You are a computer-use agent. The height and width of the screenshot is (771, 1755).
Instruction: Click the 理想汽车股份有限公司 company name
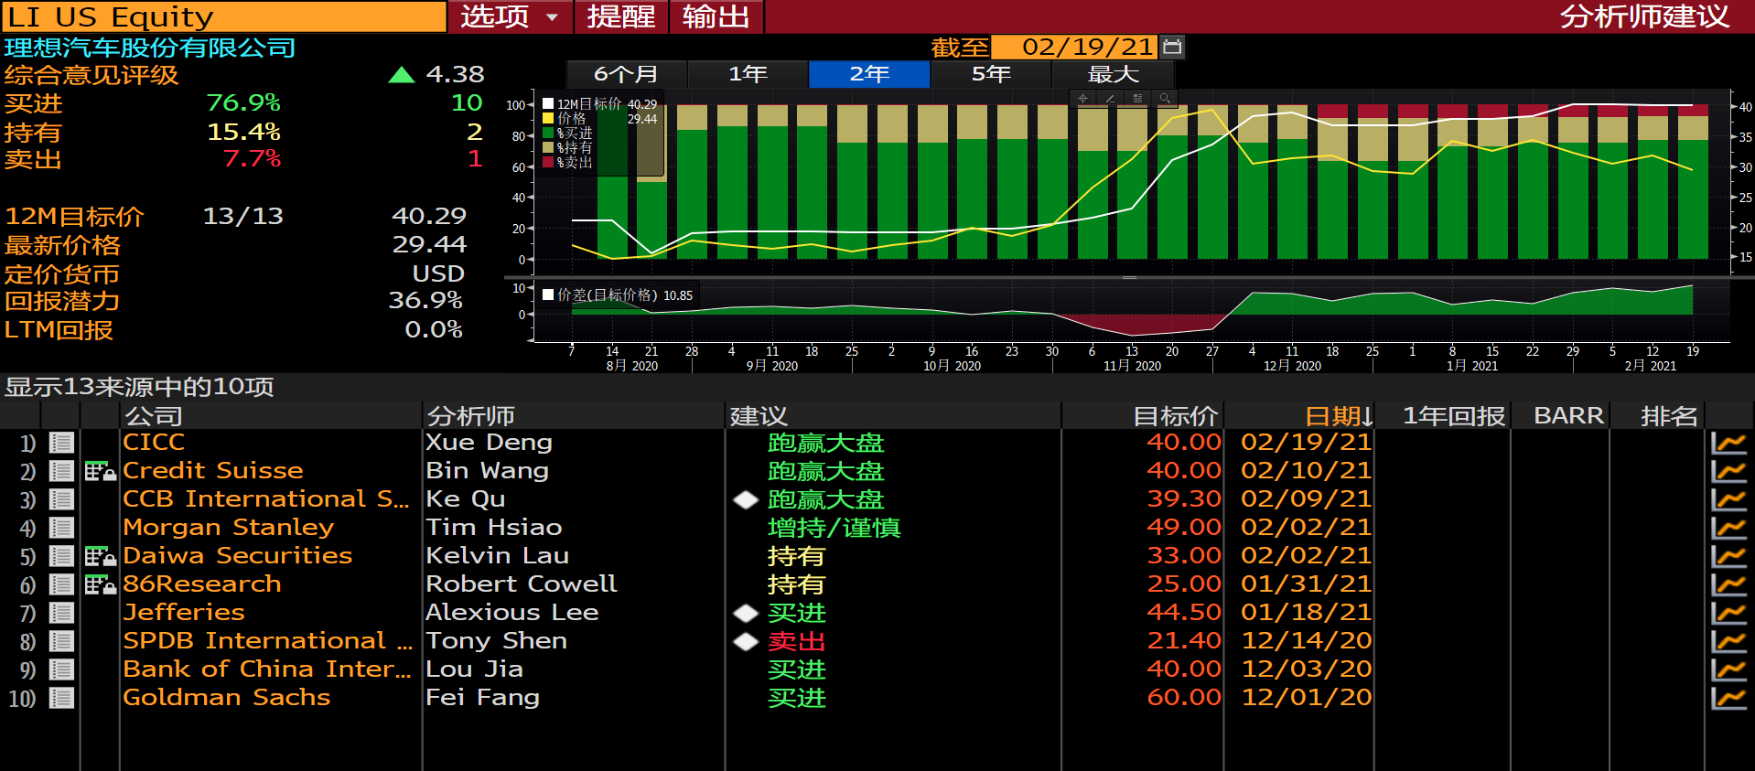tap(150, 48)
